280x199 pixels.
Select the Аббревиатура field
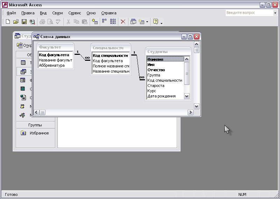point(56,65)
